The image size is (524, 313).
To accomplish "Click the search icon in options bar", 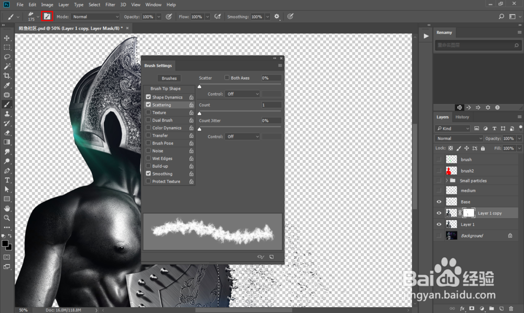I will (x=501, y=16).
